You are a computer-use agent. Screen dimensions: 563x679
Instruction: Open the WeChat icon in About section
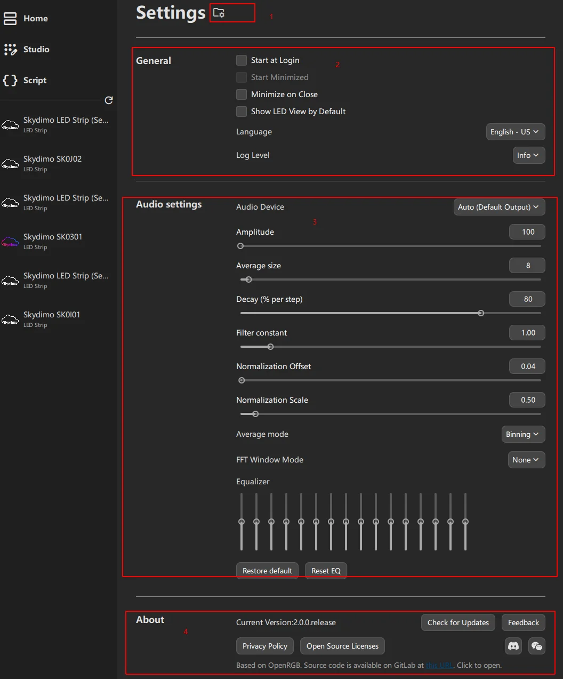coord(537,646)
